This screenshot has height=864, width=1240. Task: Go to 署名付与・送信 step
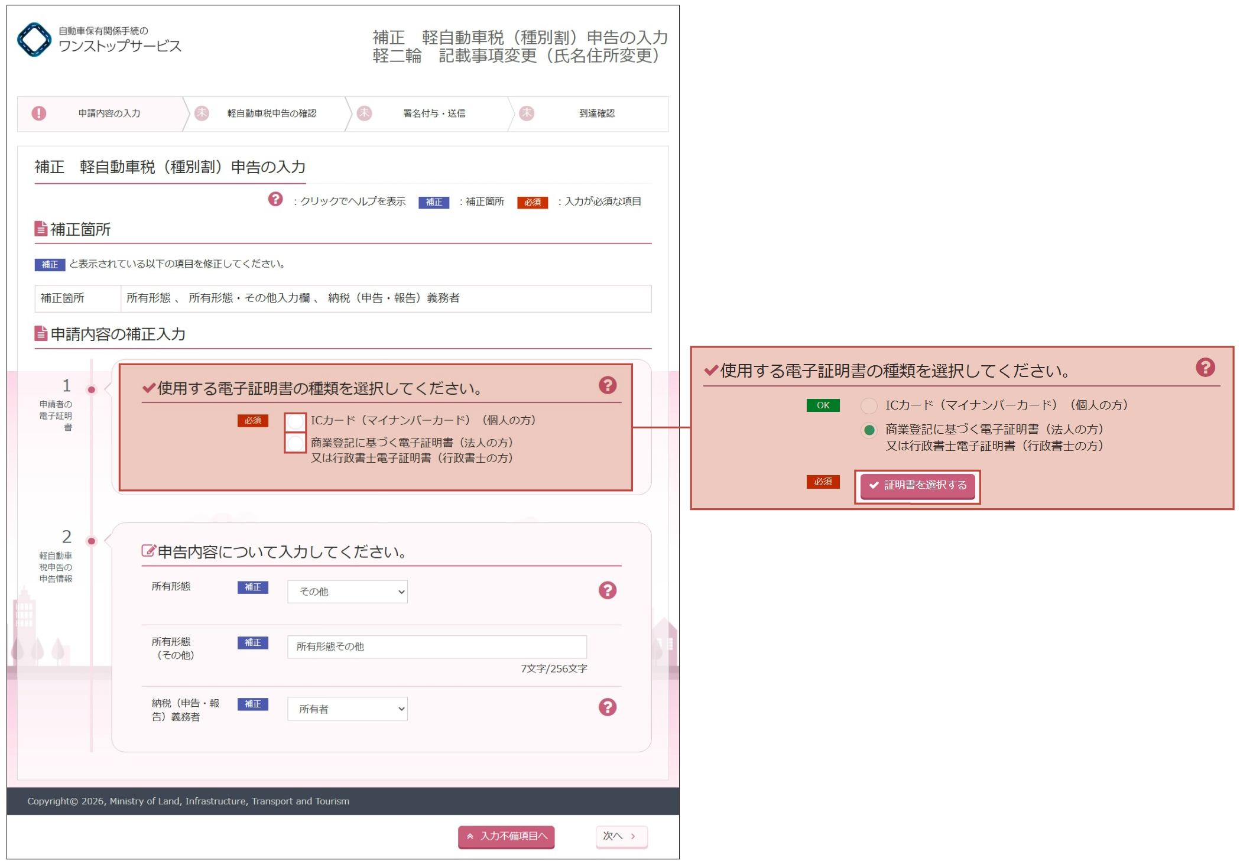click(x=434, y=113)
